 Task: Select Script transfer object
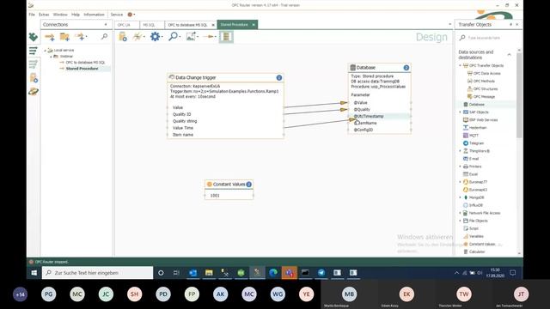coord(474,228)
